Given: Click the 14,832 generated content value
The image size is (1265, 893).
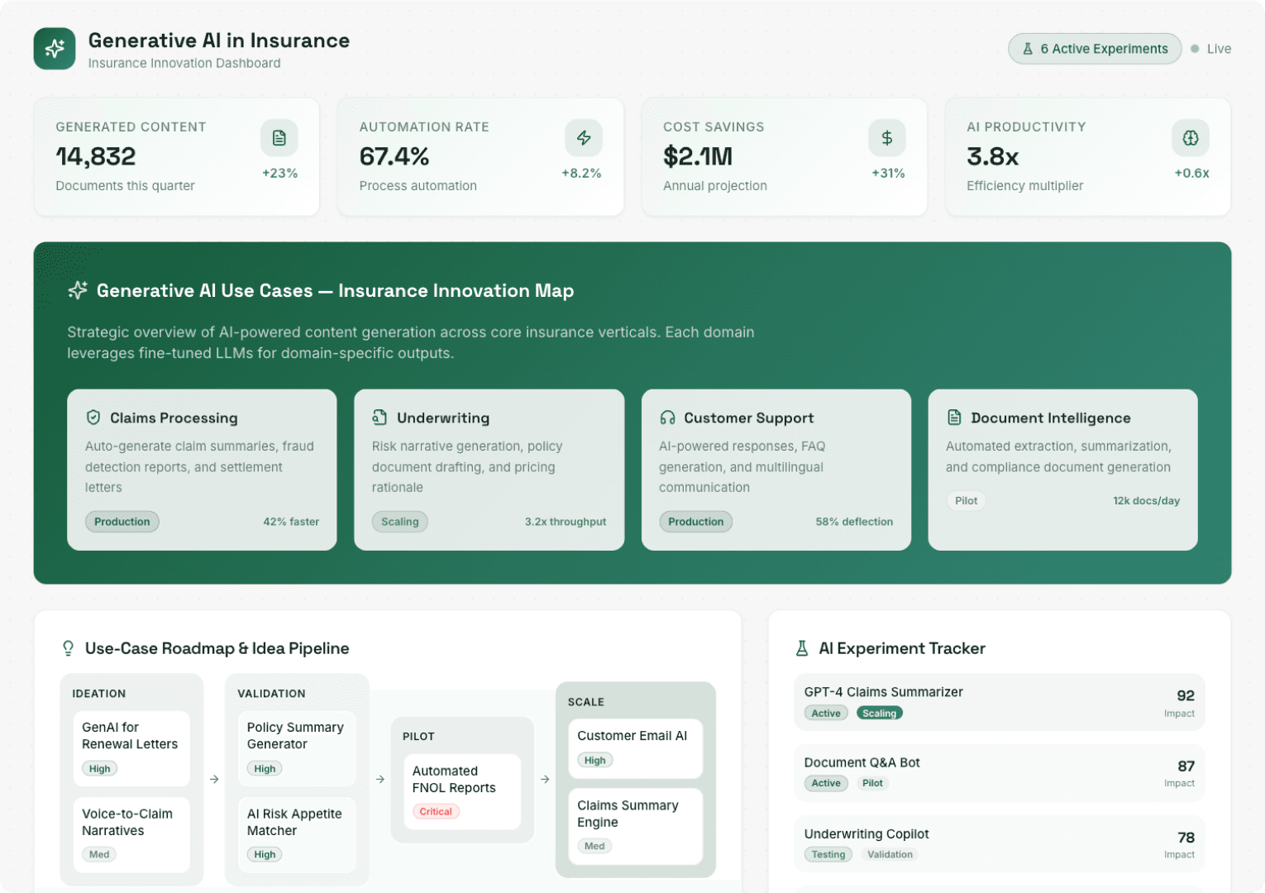Looking at the screenshot, I should click(96, 156).
